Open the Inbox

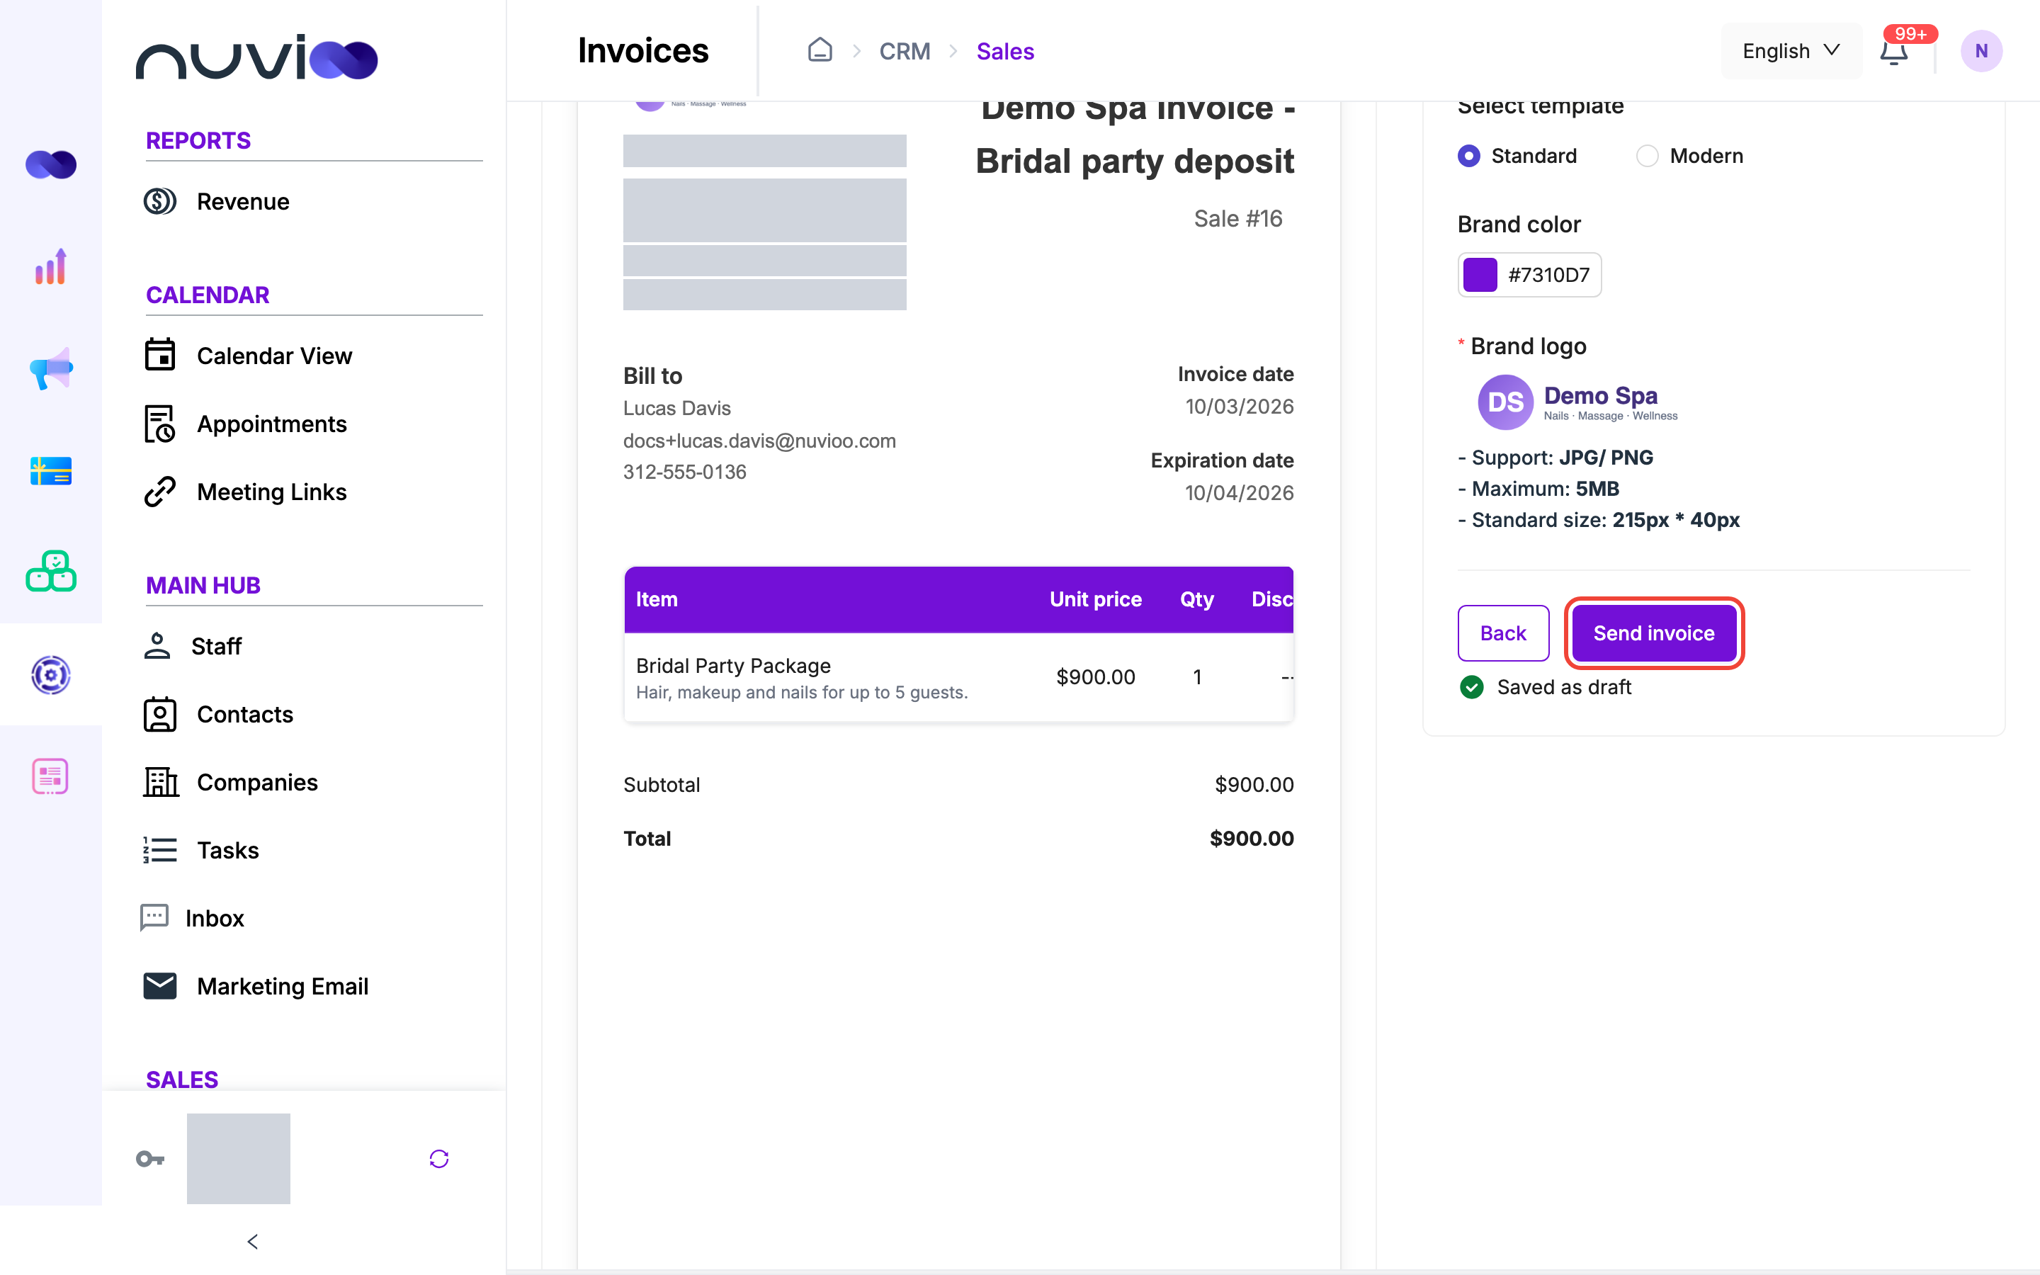pyautogui.click(x=192, y=918)
